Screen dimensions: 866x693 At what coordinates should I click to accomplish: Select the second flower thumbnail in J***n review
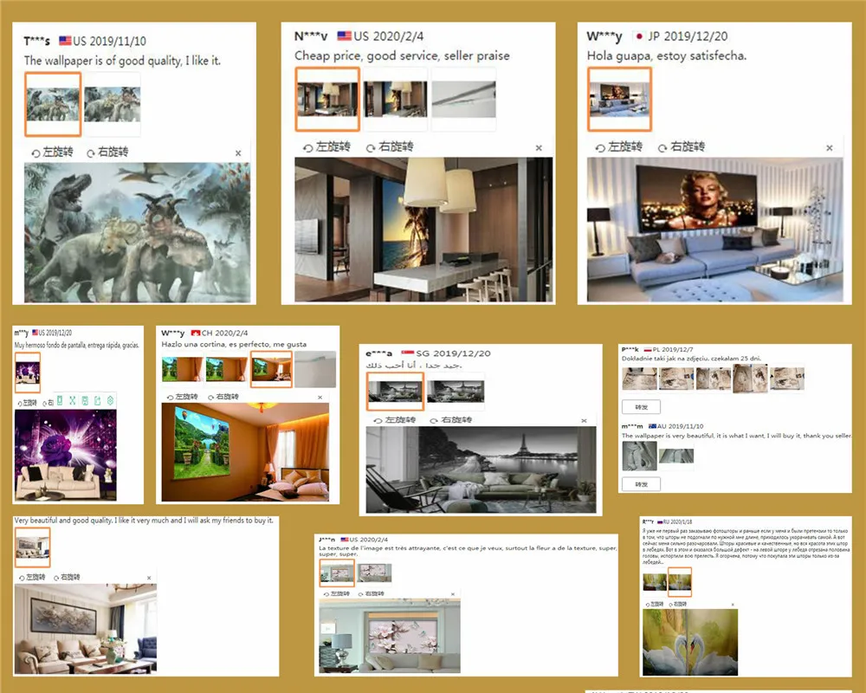(374, 573)
